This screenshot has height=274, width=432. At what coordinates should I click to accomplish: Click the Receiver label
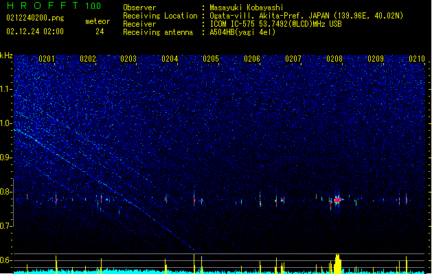coord(139,24)
